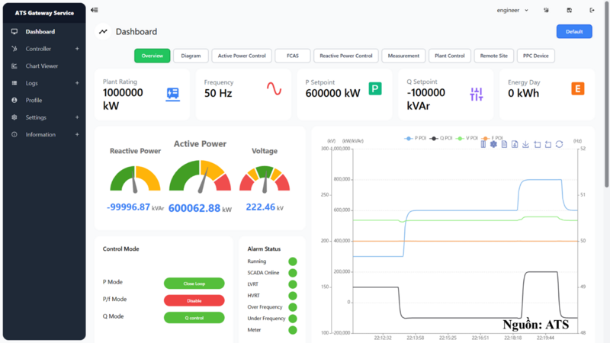Click the chart data view document icon

504,144
